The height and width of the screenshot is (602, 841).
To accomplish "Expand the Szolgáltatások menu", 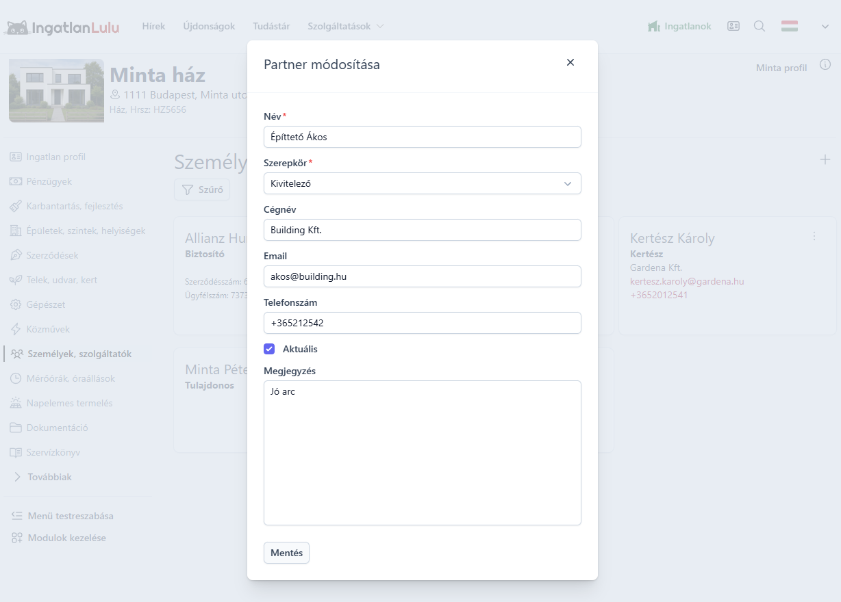I will click(x=346, y=26).
